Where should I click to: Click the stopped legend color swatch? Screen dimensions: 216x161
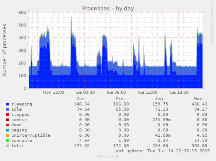[x=7, y=115]
